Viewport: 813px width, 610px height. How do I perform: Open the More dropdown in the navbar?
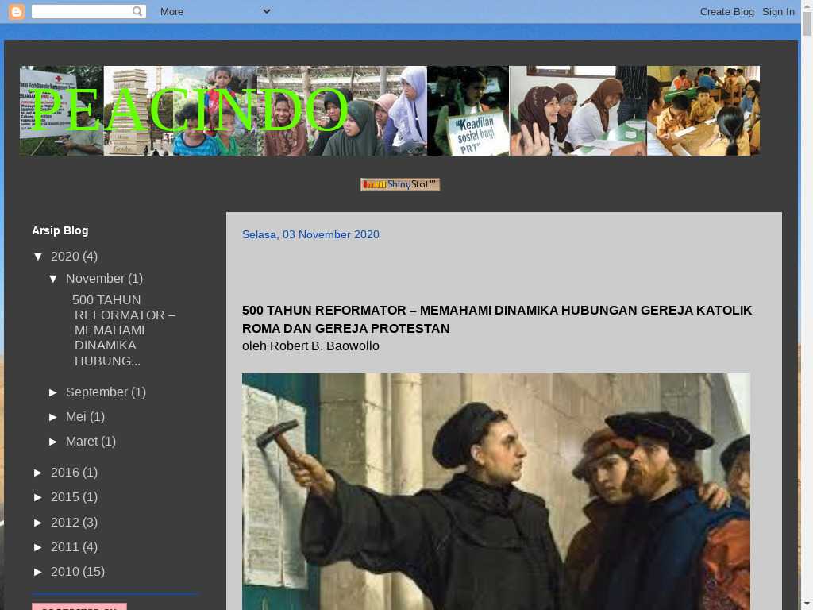[x=215, y=11]
